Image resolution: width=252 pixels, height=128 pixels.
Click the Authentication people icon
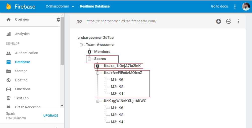click(x=9, y=53)
